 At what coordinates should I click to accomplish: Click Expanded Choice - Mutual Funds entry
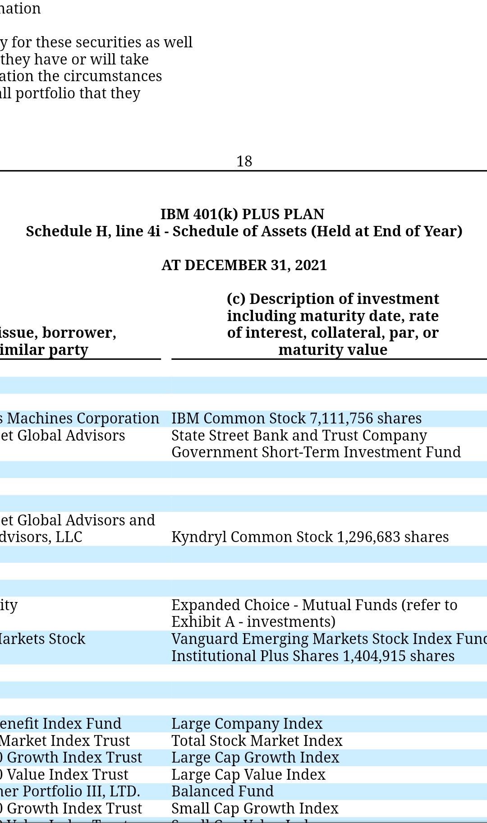point(314,605)
